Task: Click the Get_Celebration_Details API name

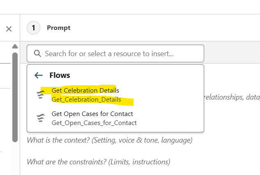Action: pyautogui.click(x=86, y=99)
